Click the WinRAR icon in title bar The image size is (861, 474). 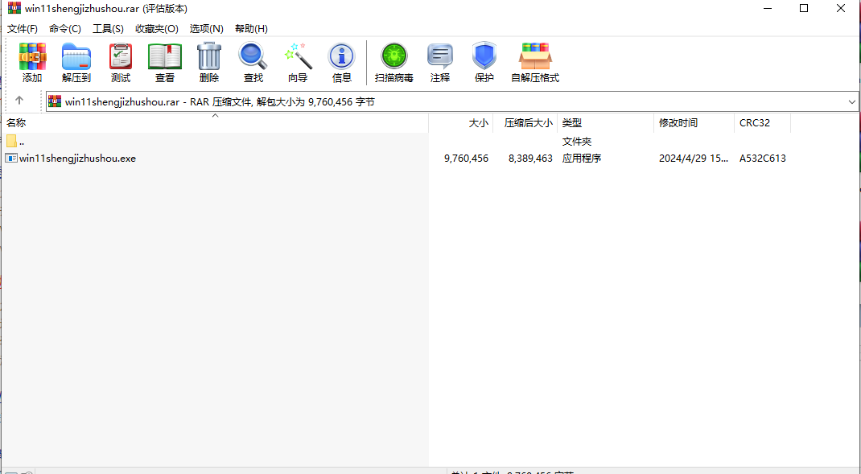[14, 8]
